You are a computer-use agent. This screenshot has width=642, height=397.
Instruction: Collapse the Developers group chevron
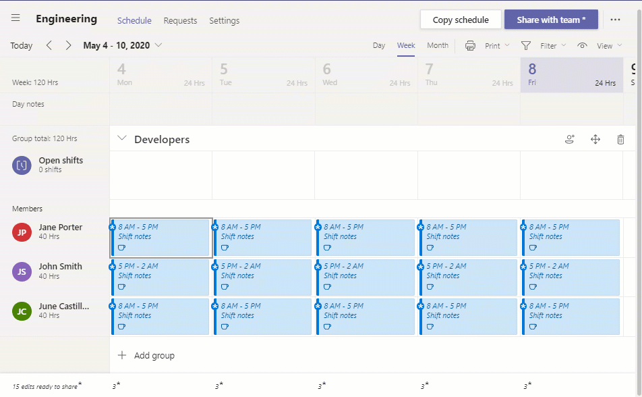(x=121, y=138)
